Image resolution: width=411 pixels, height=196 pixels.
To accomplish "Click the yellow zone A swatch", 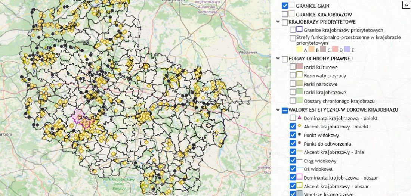I will (x=299, y=49).
